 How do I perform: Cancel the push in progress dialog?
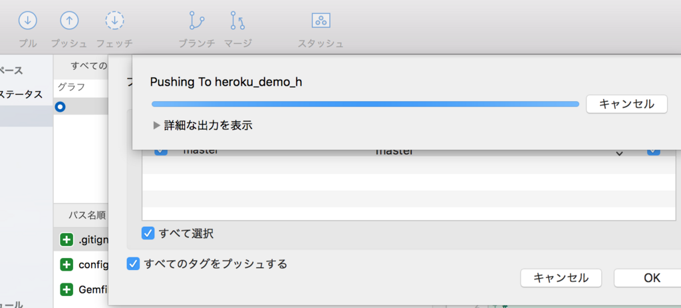[626, 104]
